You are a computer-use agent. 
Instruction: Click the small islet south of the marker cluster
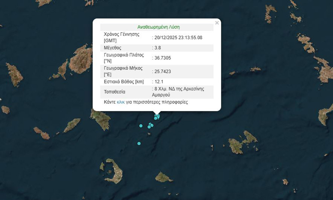(x=149, y=134)
